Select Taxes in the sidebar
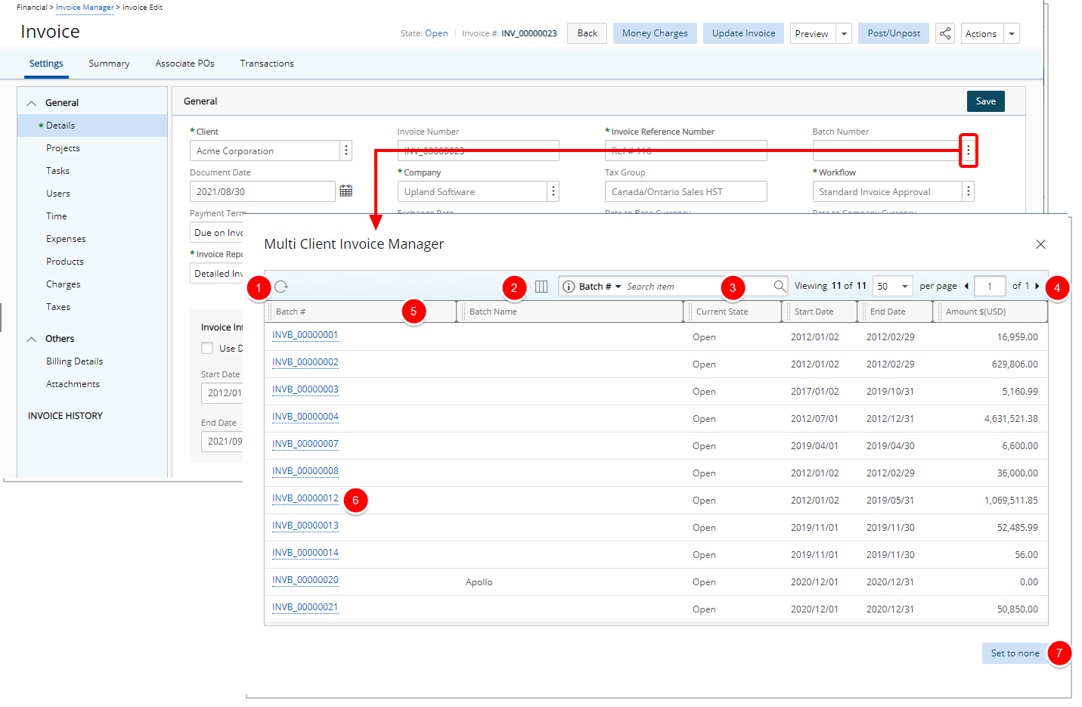1082x707 pixels. pyautogui.click(x=58, y=307)
